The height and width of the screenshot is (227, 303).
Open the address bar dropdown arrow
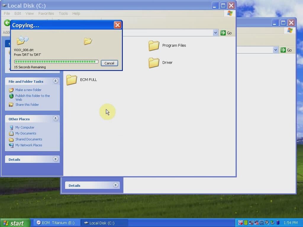215,33
